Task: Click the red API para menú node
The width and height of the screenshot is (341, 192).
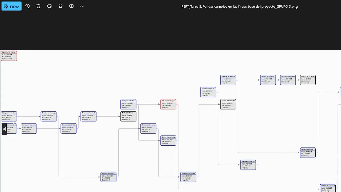Action: point(168,104)
